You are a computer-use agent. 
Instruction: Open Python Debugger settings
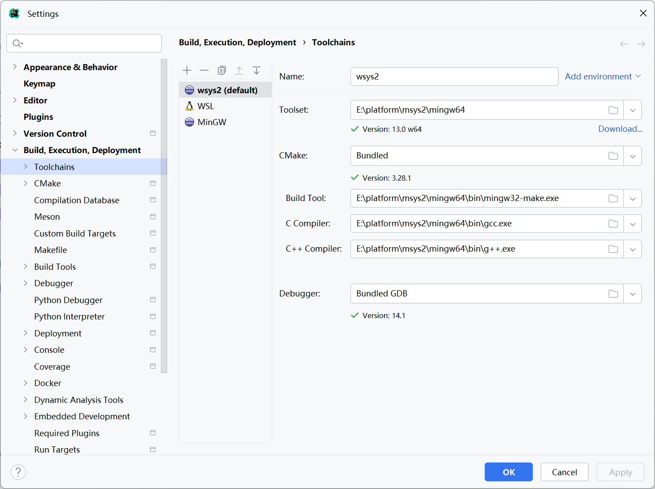(68, 300)
